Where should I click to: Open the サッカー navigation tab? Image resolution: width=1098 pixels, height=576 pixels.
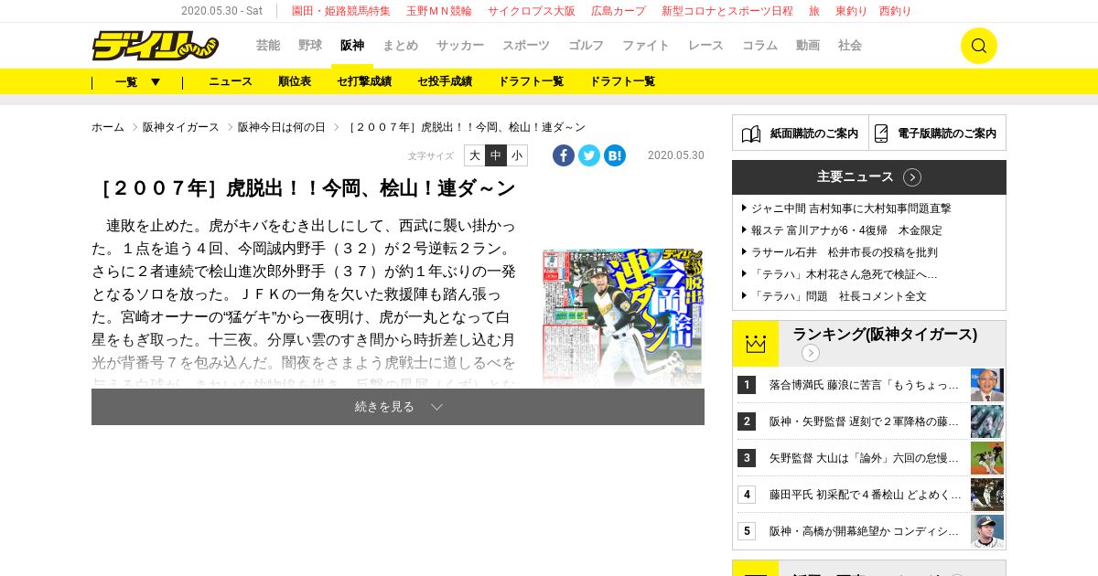pyautogui.click(x=460, y=45)
